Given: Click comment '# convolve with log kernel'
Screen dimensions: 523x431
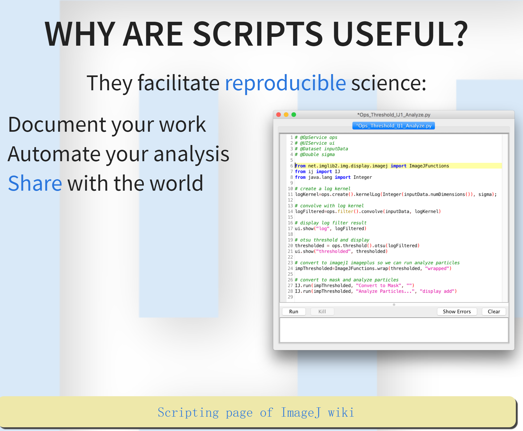Looking at the screenshot, I should (329, 206).
